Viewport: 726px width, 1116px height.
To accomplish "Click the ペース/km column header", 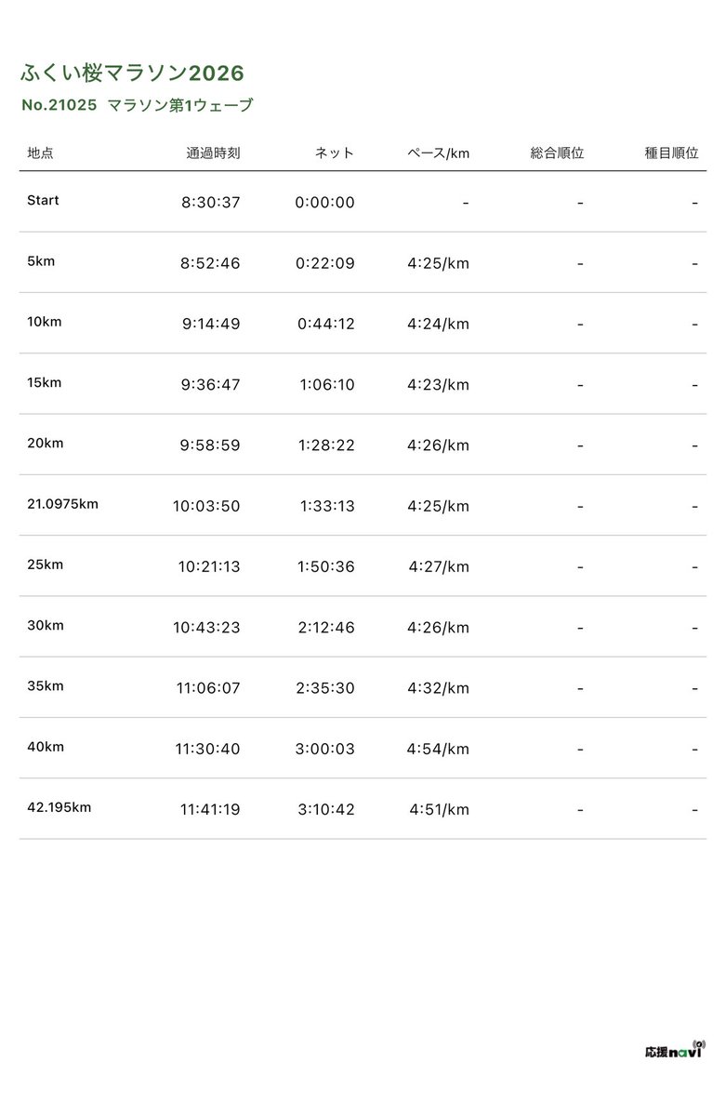I will pos(439,153).
